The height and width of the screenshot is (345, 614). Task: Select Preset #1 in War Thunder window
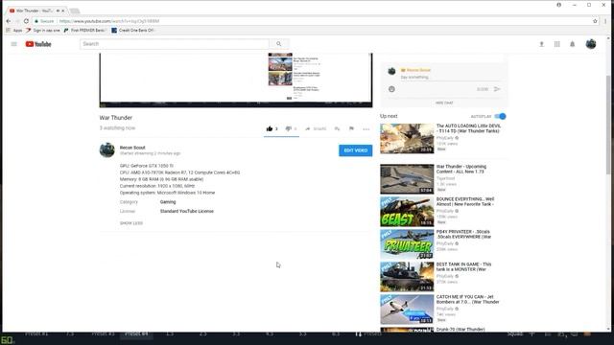point(36,334)
